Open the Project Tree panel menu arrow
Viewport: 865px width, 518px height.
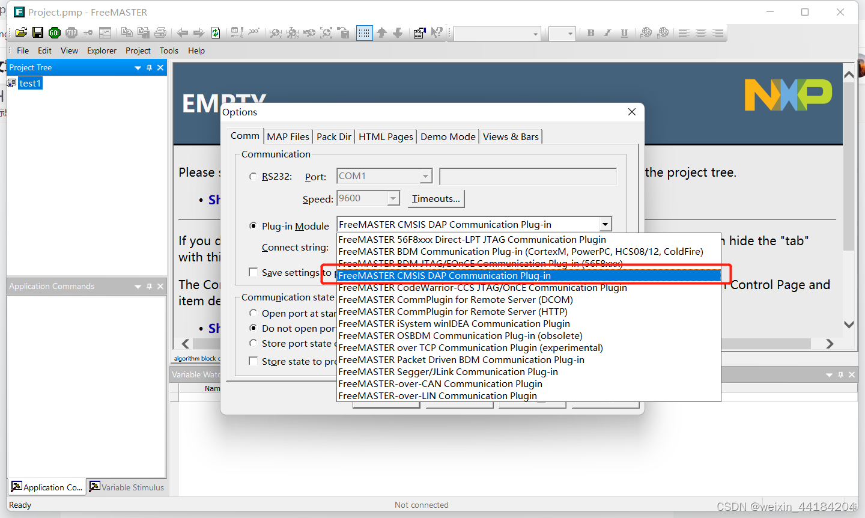138,68
